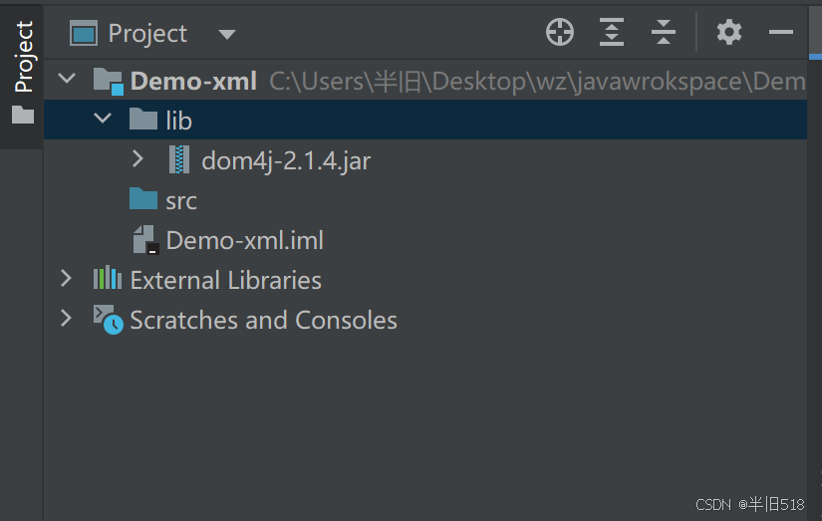Expand the dom4j-2.1.4.jar node

(137, 158)
